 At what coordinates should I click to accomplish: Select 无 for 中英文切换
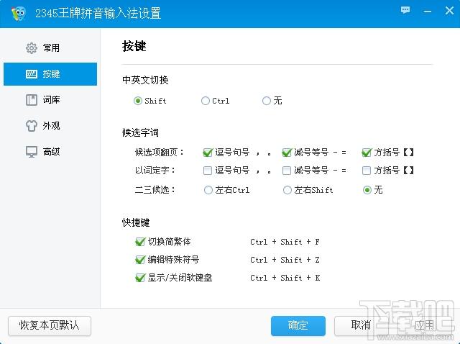(x=267, y=101)
